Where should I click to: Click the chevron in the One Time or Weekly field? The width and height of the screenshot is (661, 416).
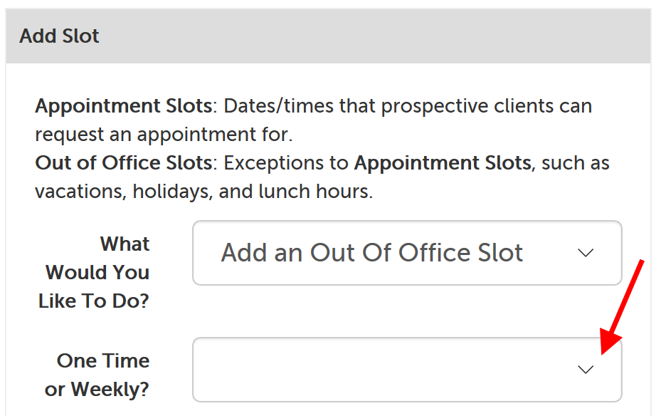586,369
